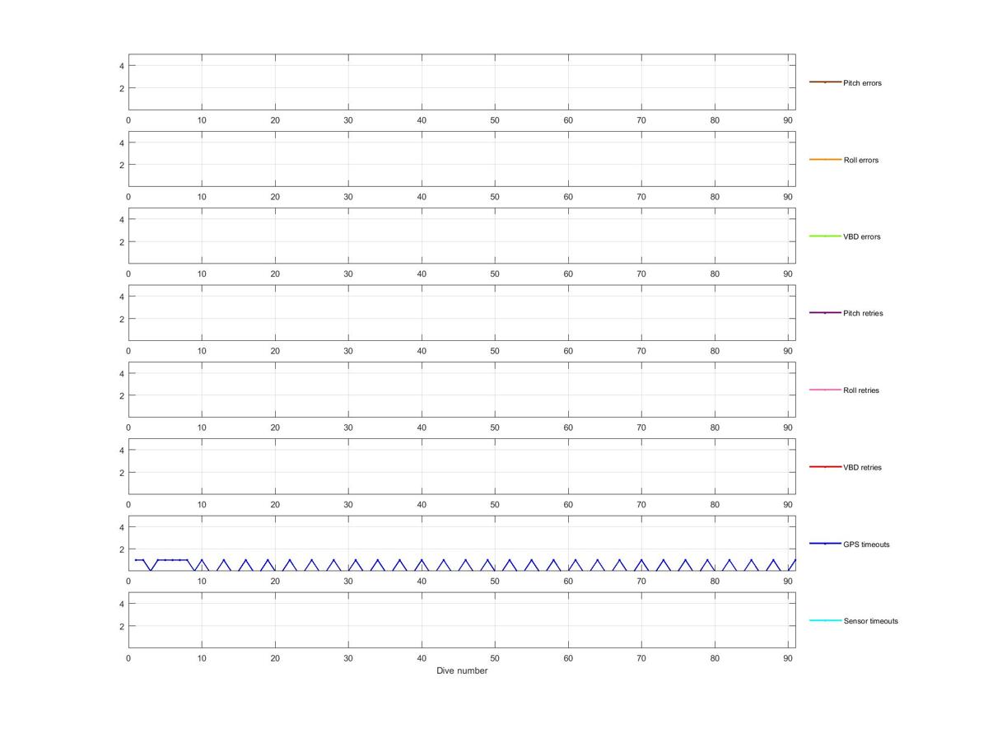Screen dimensions: 988x729
Task: Click the GPS timeouts legend label
Action: (x=866, y=544)
